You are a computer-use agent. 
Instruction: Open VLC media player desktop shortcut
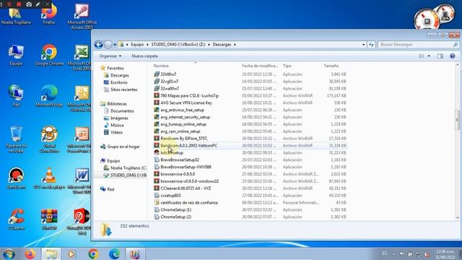pyautogui.click(x=49, y=178)
